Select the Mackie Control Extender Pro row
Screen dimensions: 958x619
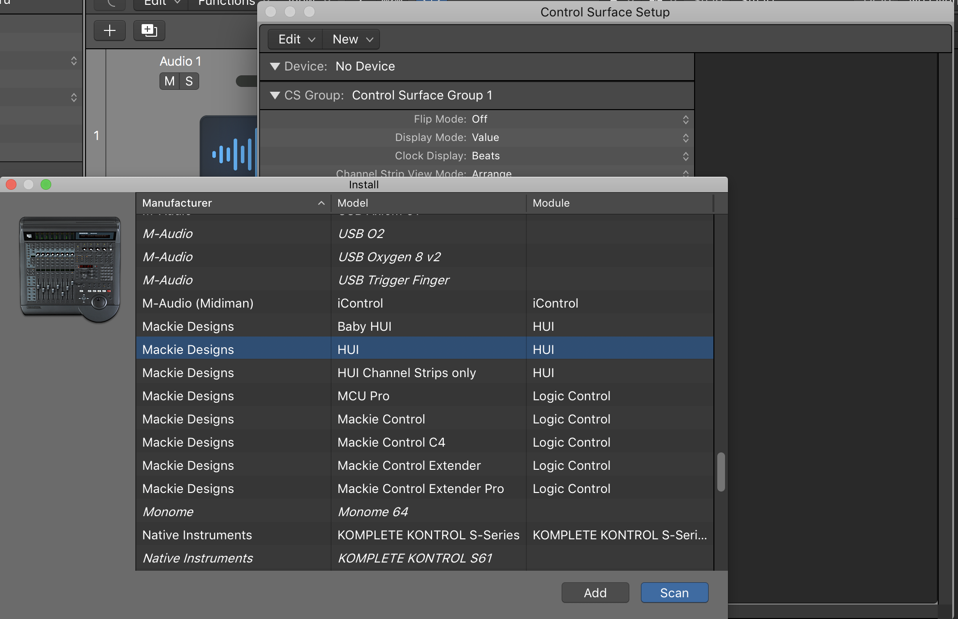pyautogui.click(x=424, y=489)
